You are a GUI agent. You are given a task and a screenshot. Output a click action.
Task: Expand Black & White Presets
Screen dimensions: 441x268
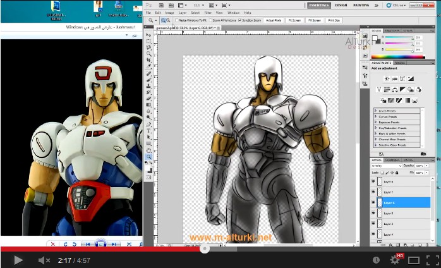pos(375,134)
